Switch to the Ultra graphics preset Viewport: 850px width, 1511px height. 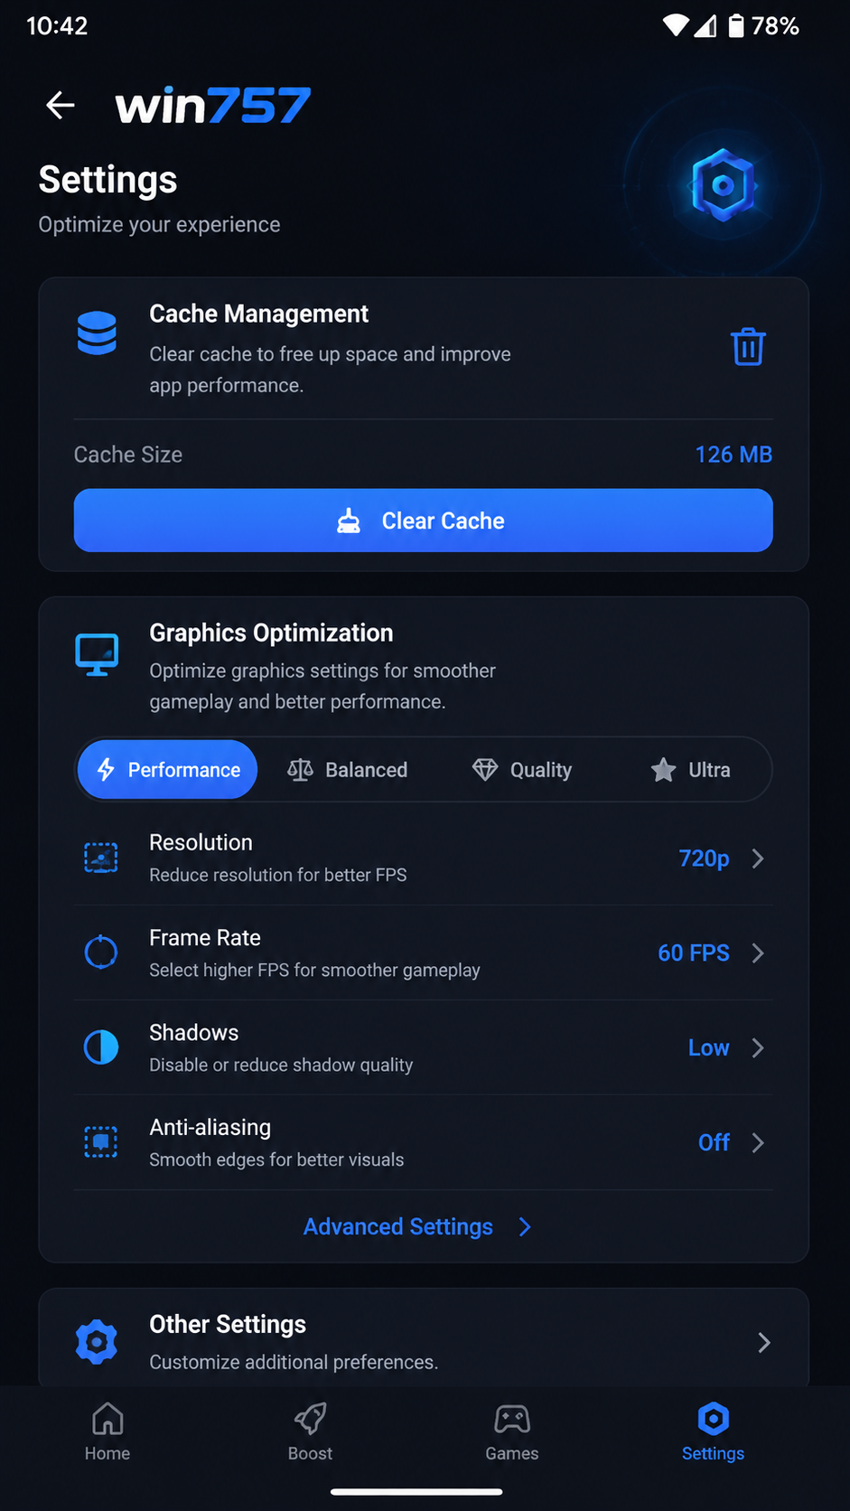pos(691,769)
